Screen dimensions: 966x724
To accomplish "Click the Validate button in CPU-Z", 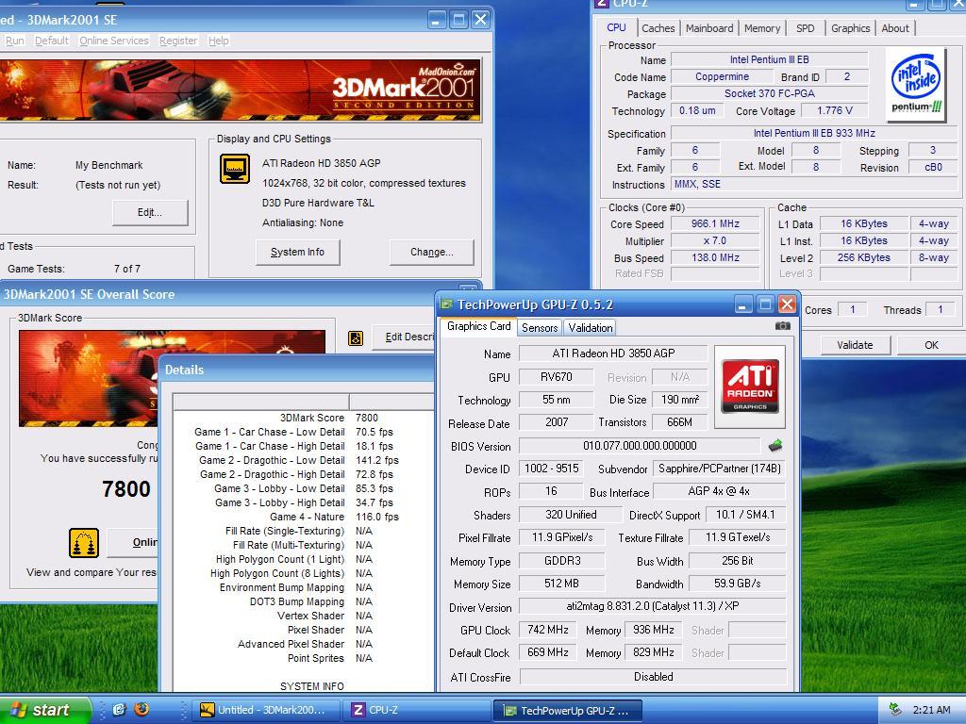I will coord(855,345).
